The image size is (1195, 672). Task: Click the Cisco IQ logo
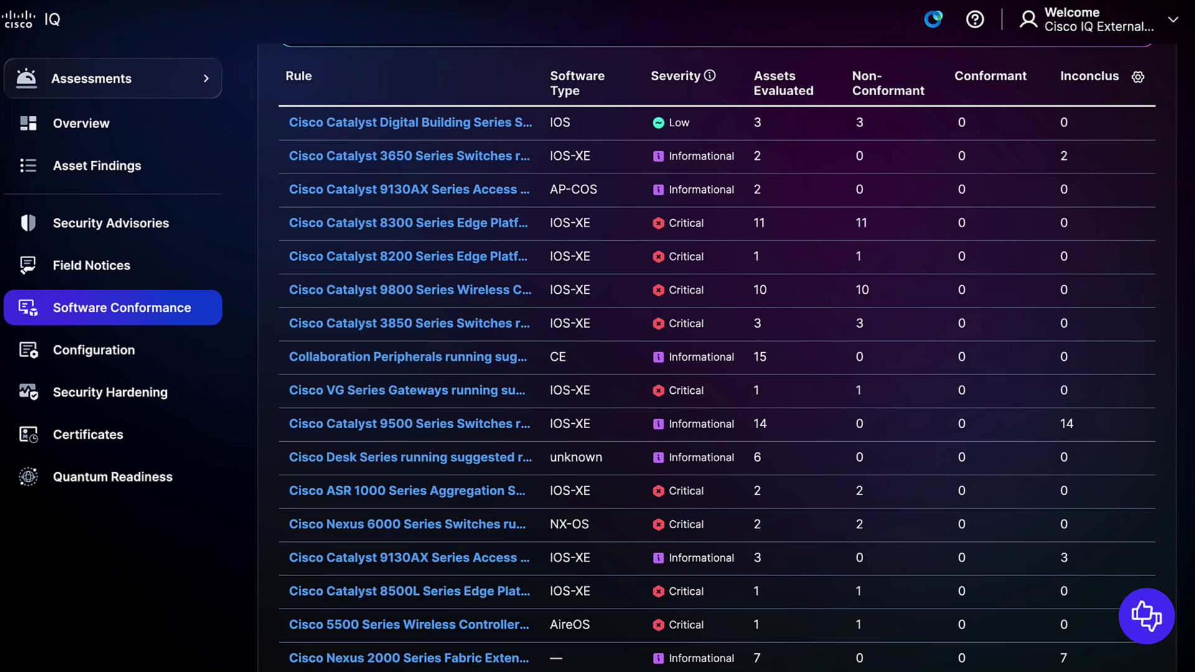point(31,19)
